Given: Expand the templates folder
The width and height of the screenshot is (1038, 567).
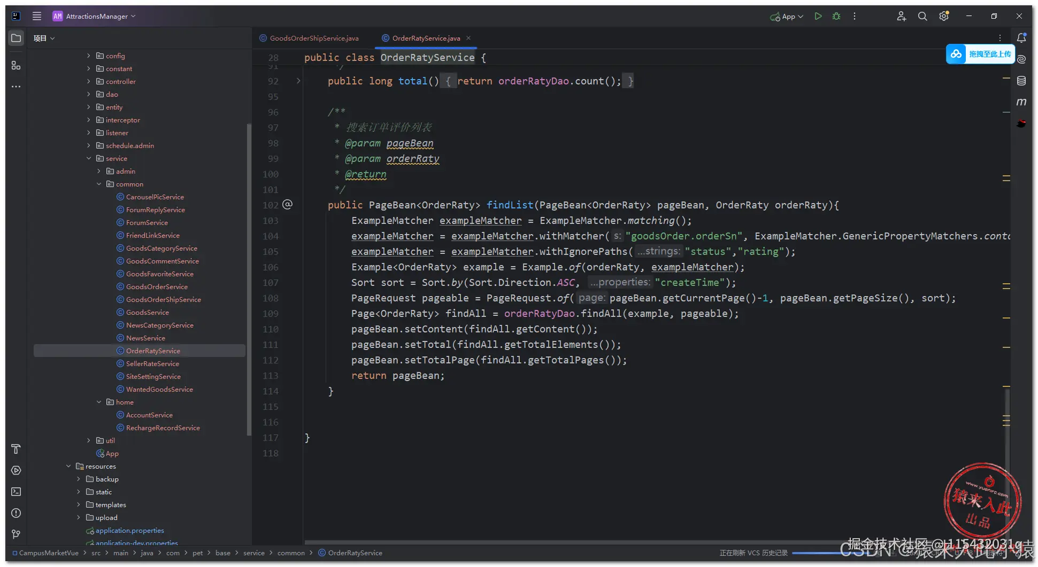Looking at the screenshot, I should [x=79, y=504].
